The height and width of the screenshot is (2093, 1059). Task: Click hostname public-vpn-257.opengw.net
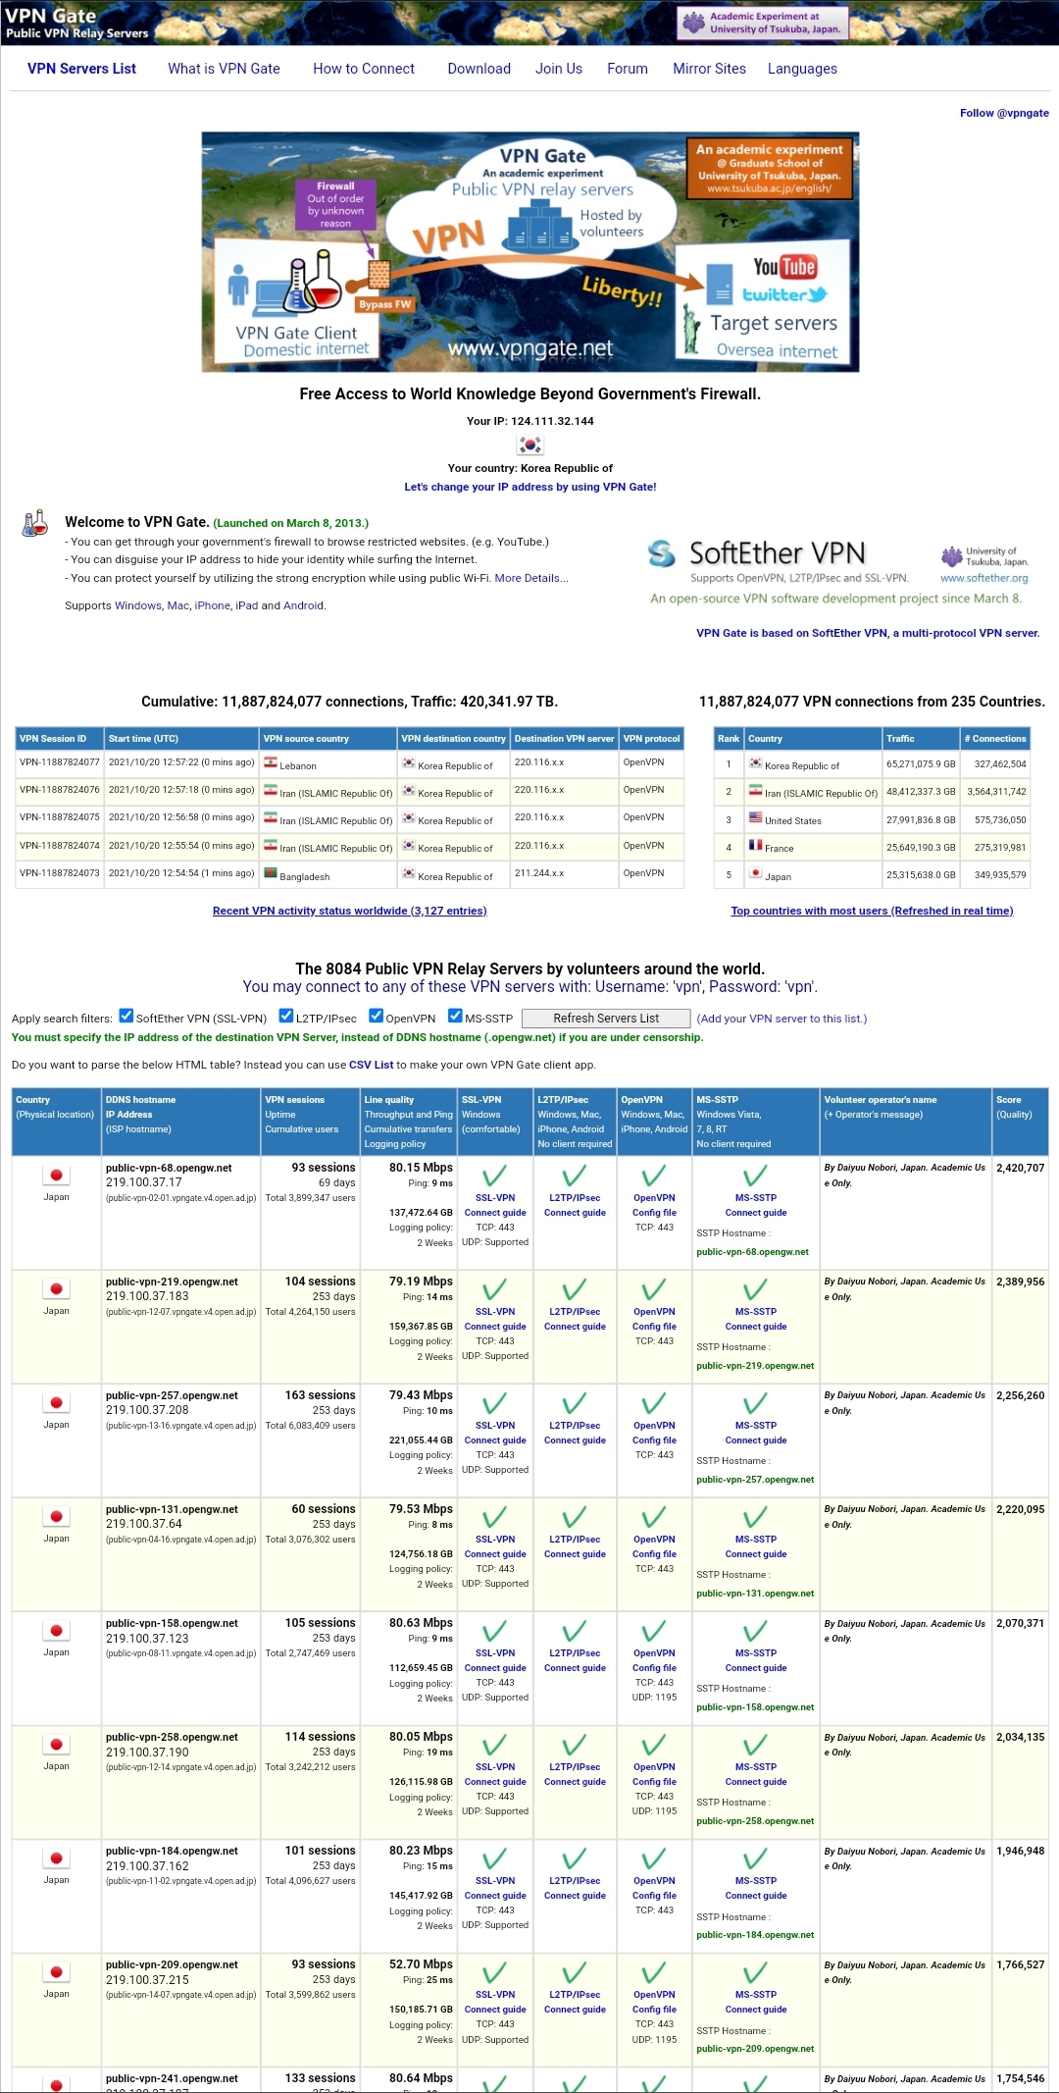click(172, 1395)
